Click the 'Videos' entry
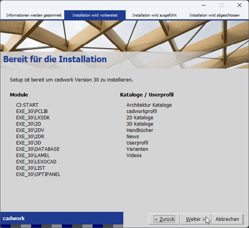Viewport: 249px width, 228px height. 134,156
